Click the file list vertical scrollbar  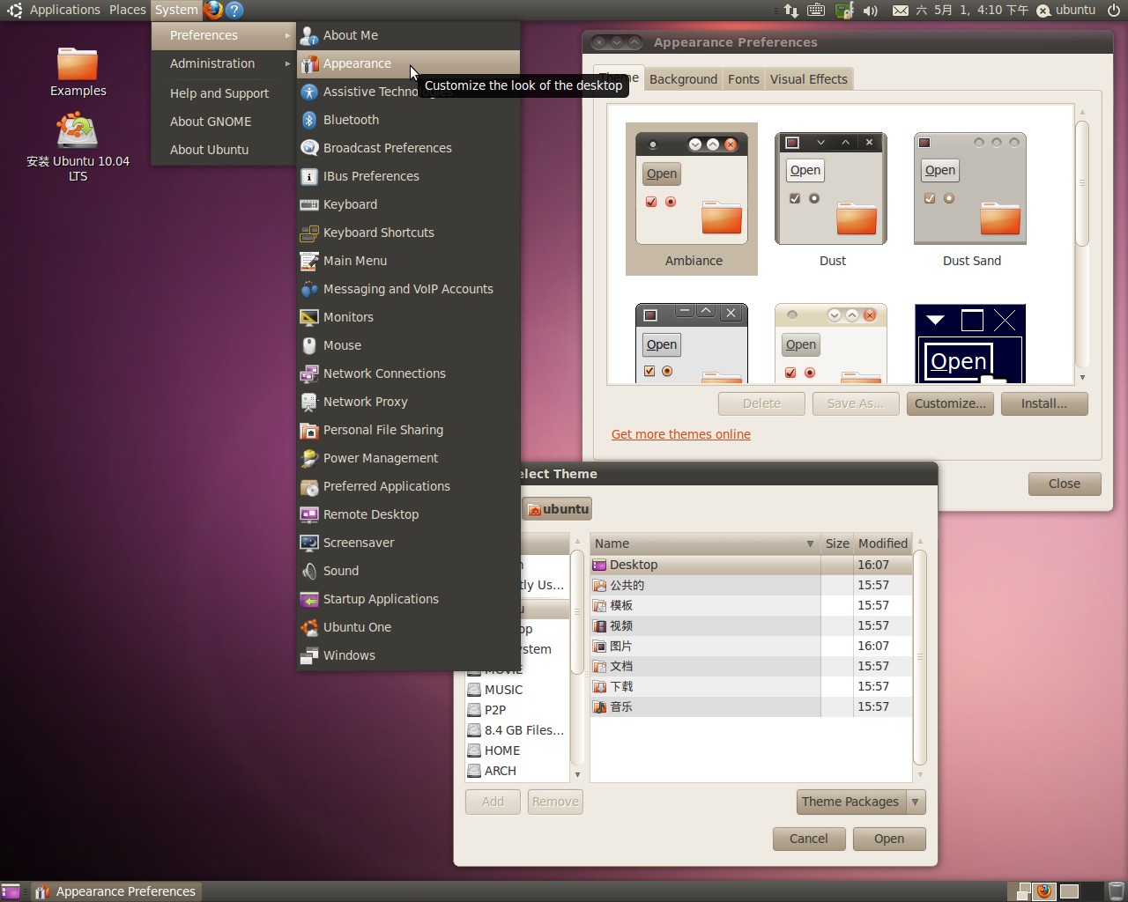pyautogui.click(x=920, y=657)
